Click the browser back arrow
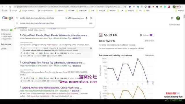Image resolution: width=185 pixels, height=104 pixels. [x=3, y=7]
